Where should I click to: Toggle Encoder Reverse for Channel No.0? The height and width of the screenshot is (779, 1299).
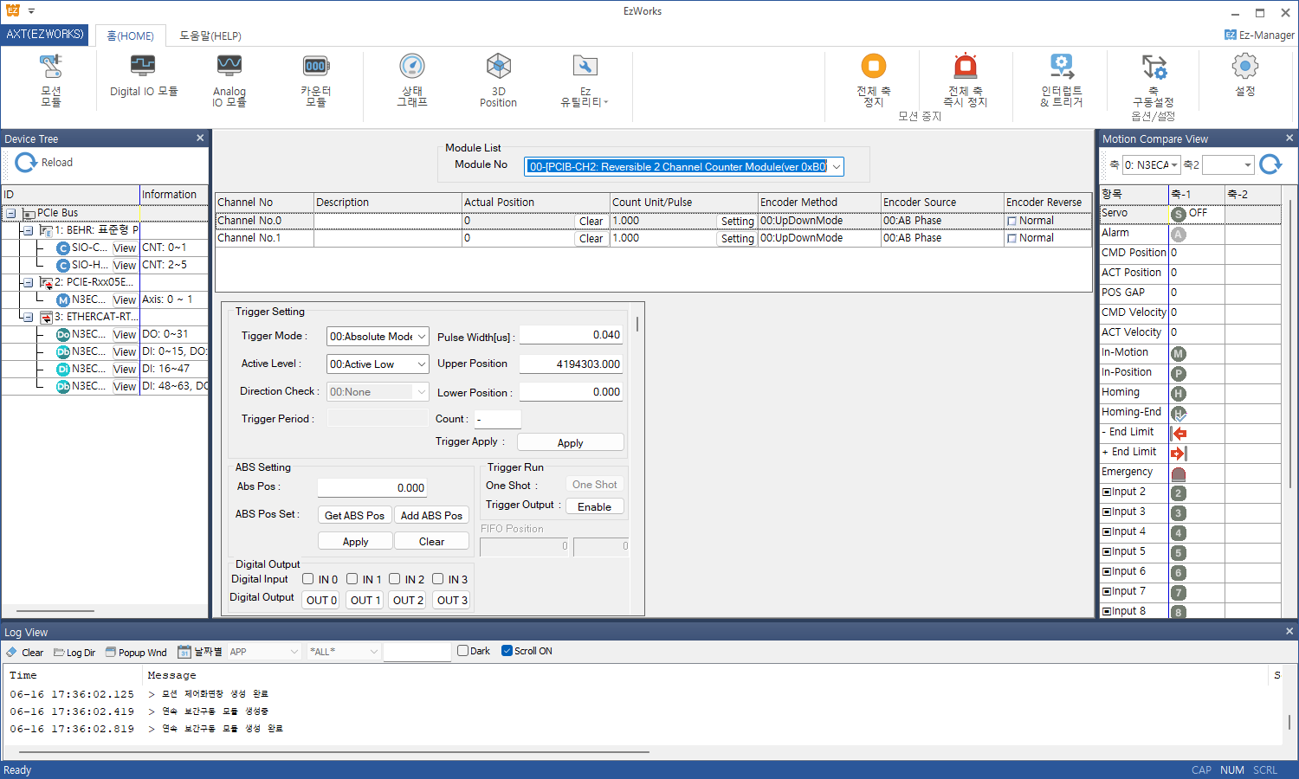coord(1011,222)
